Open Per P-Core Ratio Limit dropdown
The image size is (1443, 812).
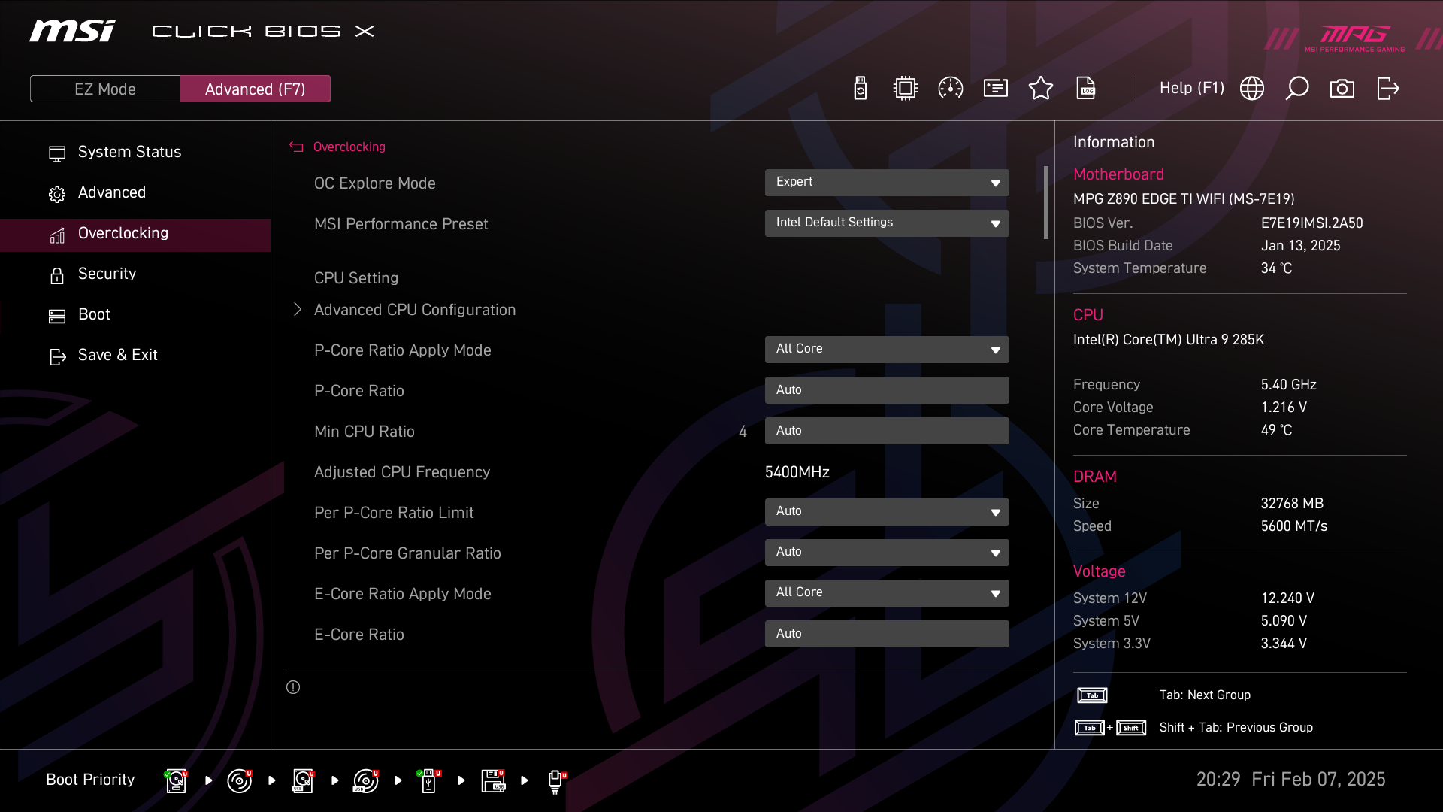887,512
